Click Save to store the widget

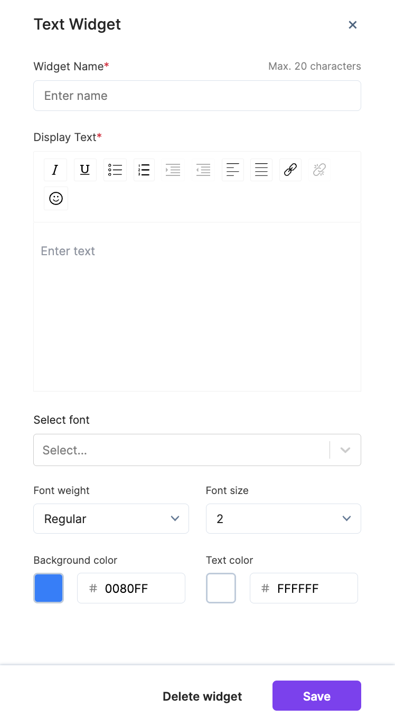pos(316,695)
